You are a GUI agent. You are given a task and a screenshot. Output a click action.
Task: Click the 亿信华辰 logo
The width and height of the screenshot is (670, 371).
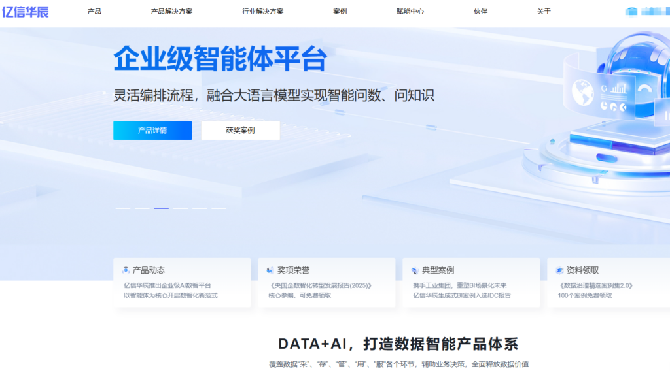(26, 11)
